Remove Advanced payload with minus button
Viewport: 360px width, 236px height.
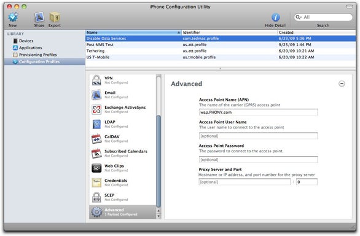(x=342, y=84)
